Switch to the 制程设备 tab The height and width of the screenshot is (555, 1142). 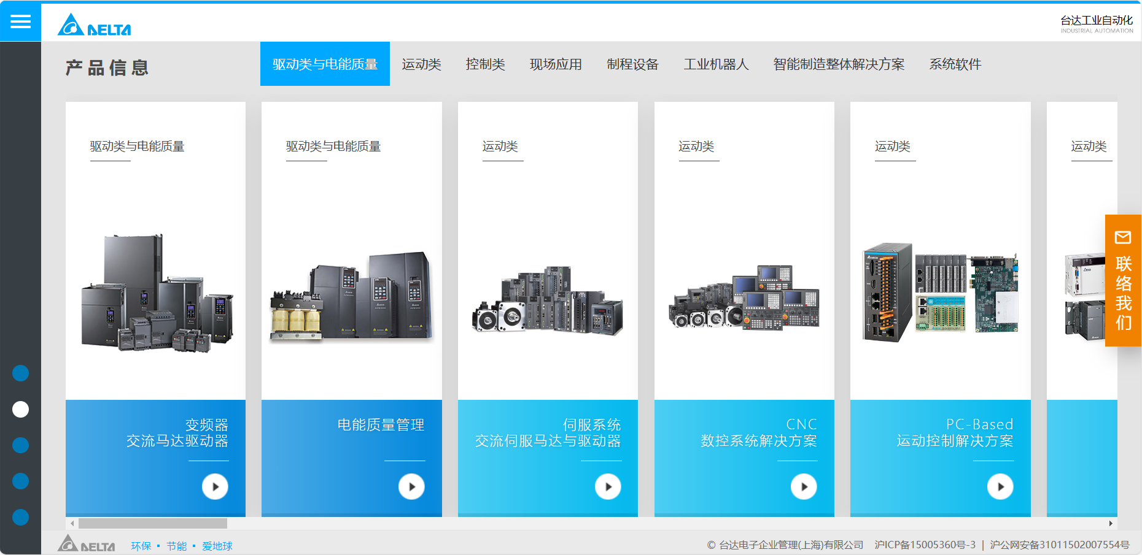point(632,64)
